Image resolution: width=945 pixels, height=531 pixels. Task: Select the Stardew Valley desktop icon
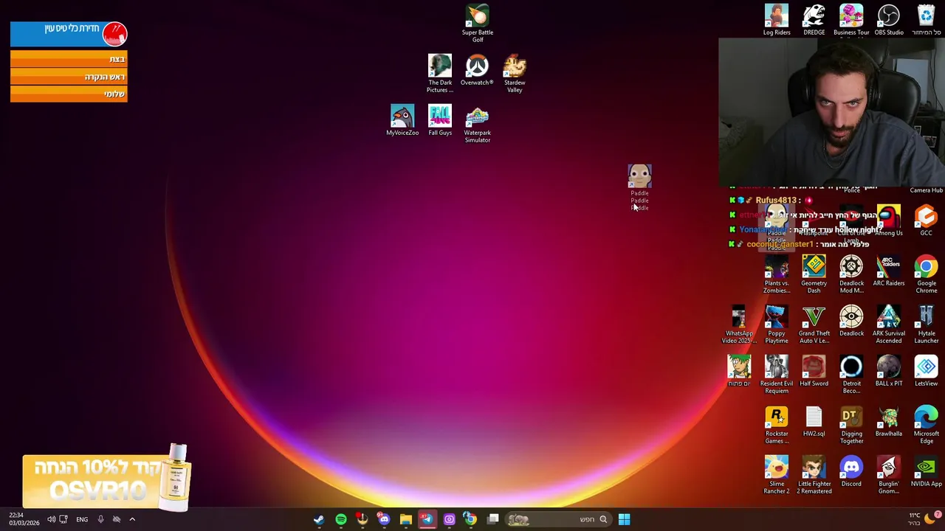(x=515, y=73)
